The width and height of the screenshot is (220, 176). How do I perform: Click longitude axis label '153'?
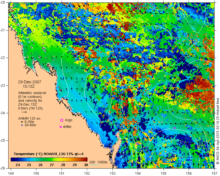(112, 174)
